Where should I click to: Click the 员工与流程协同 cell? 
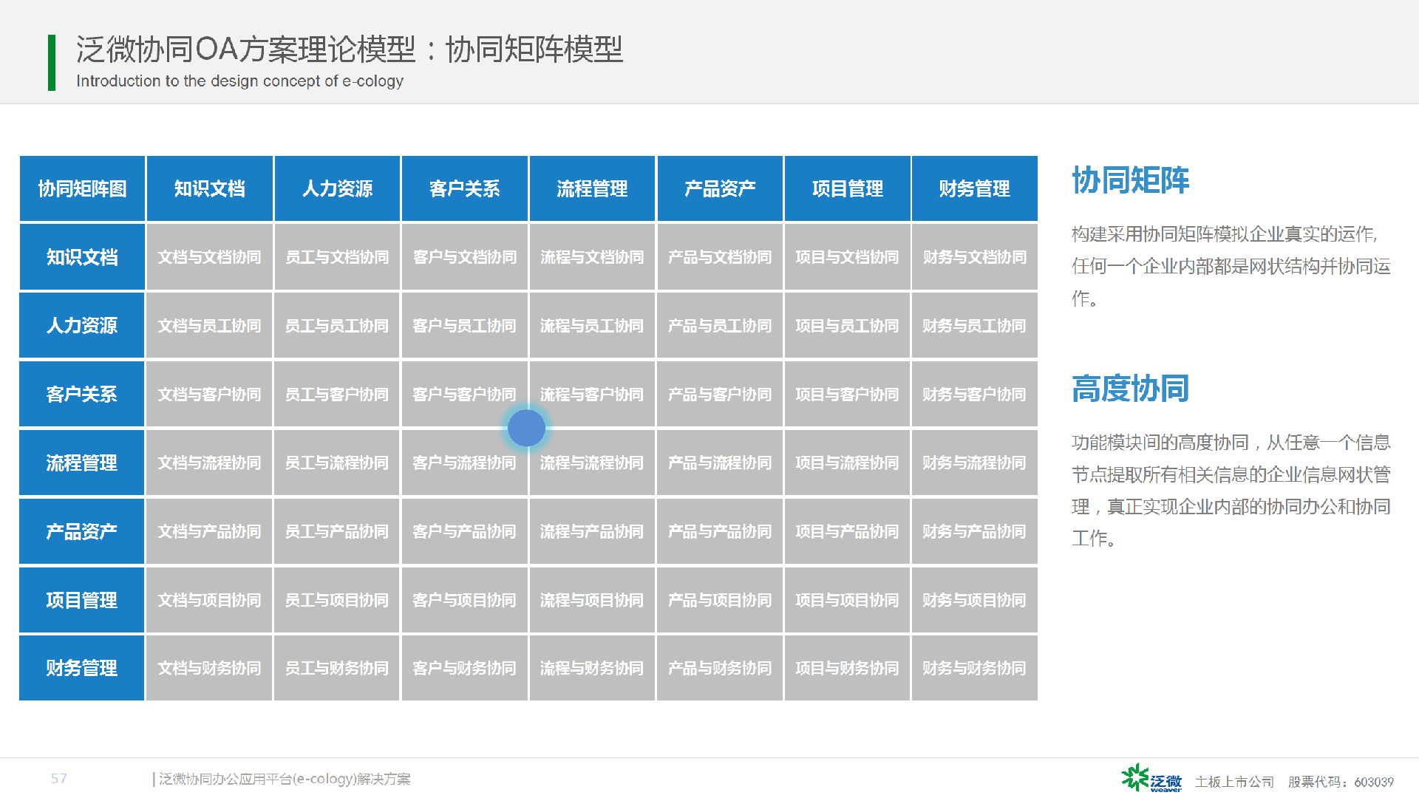[337, 463]
